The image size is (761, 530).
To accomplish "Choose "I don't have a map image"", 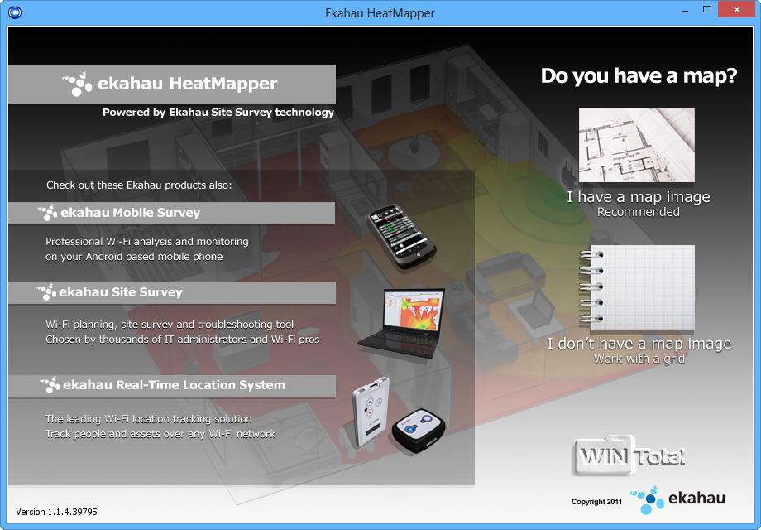I will coord(639,344).
